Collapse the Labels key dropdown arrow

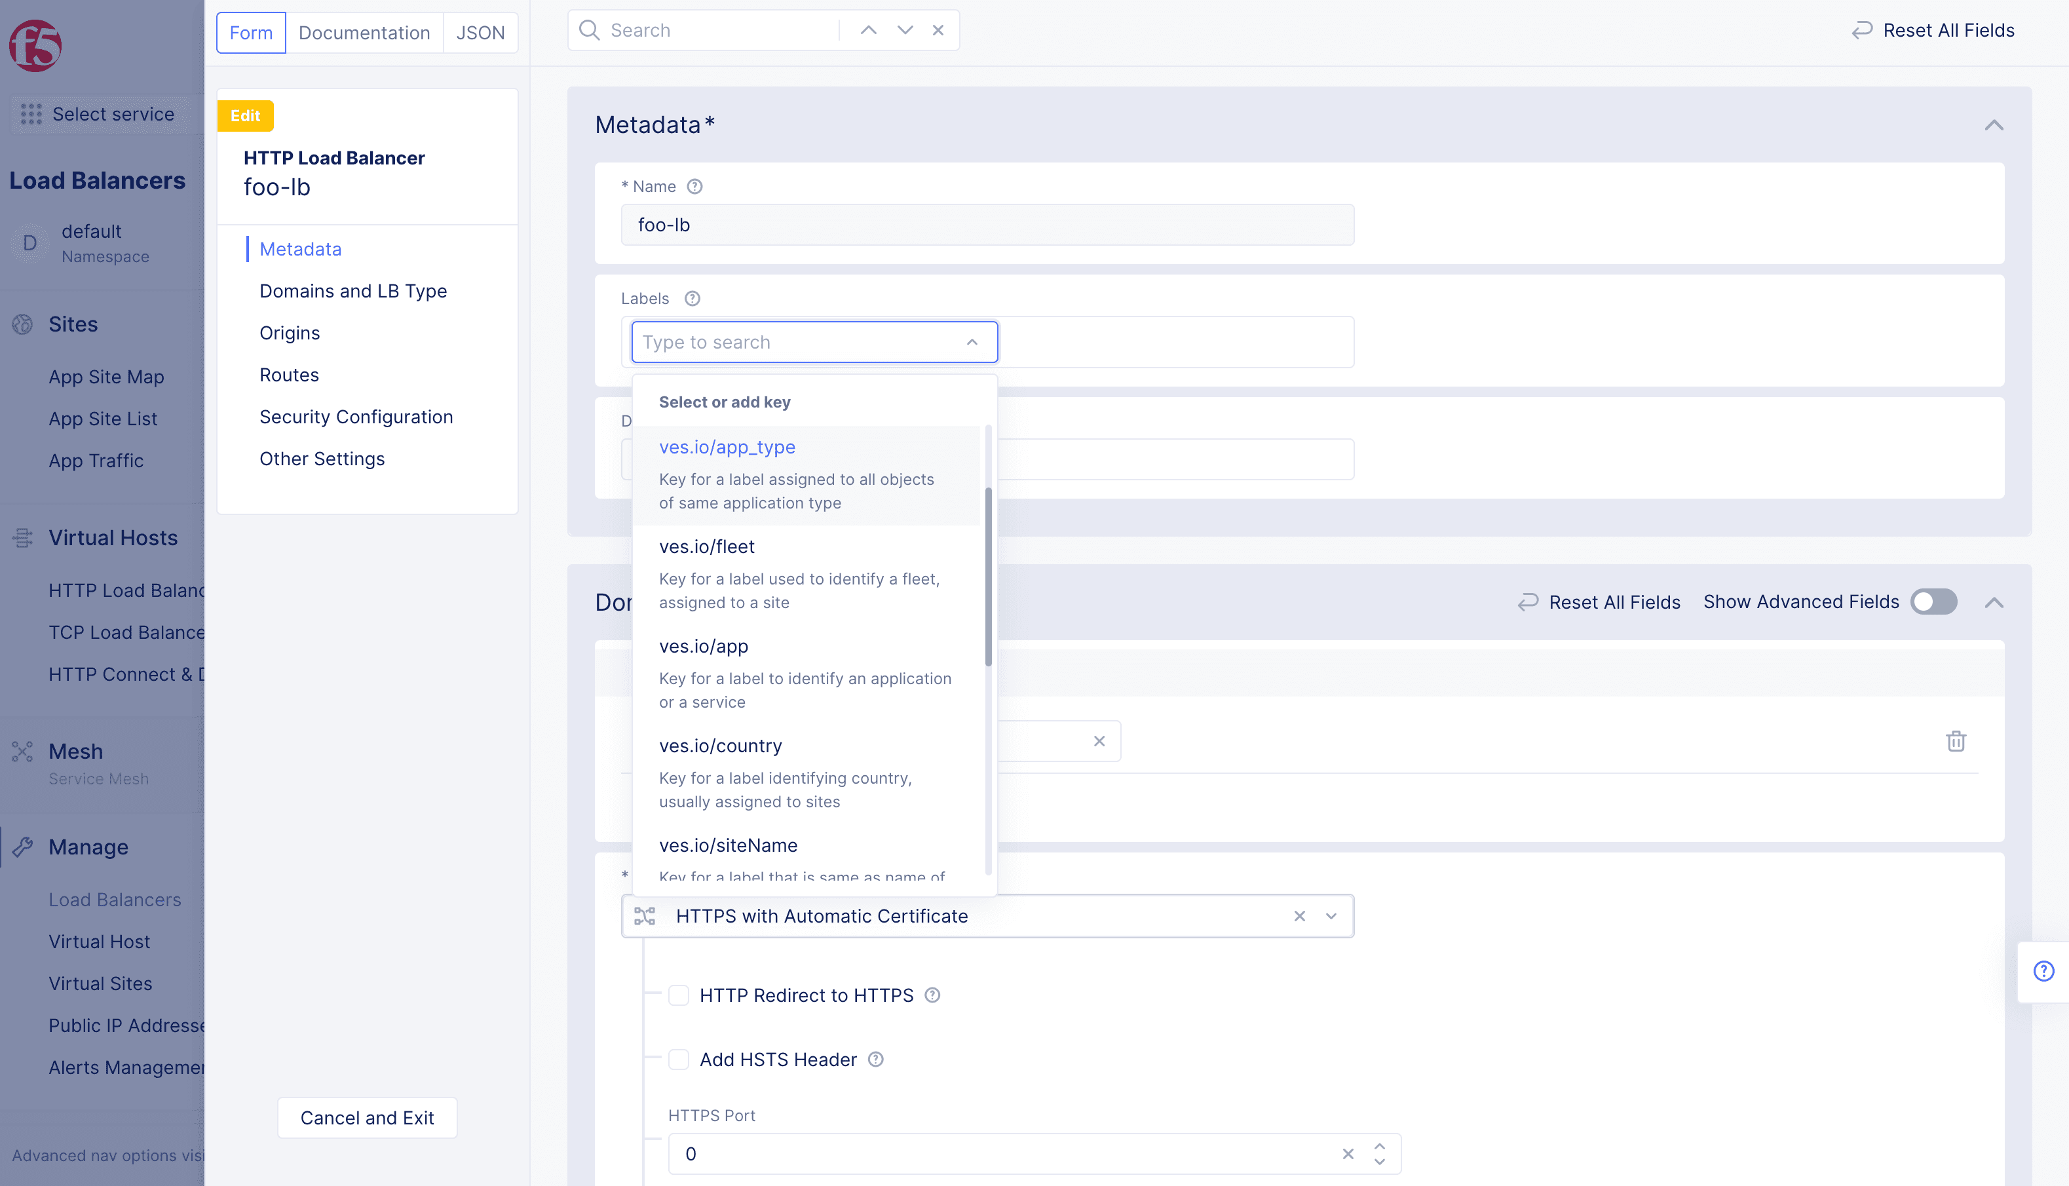pyautogui.click(x=972, y=342)
